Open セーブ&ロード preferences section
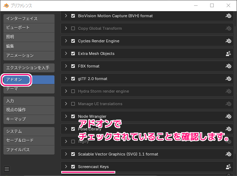The image size is (237, 176). 29,140
